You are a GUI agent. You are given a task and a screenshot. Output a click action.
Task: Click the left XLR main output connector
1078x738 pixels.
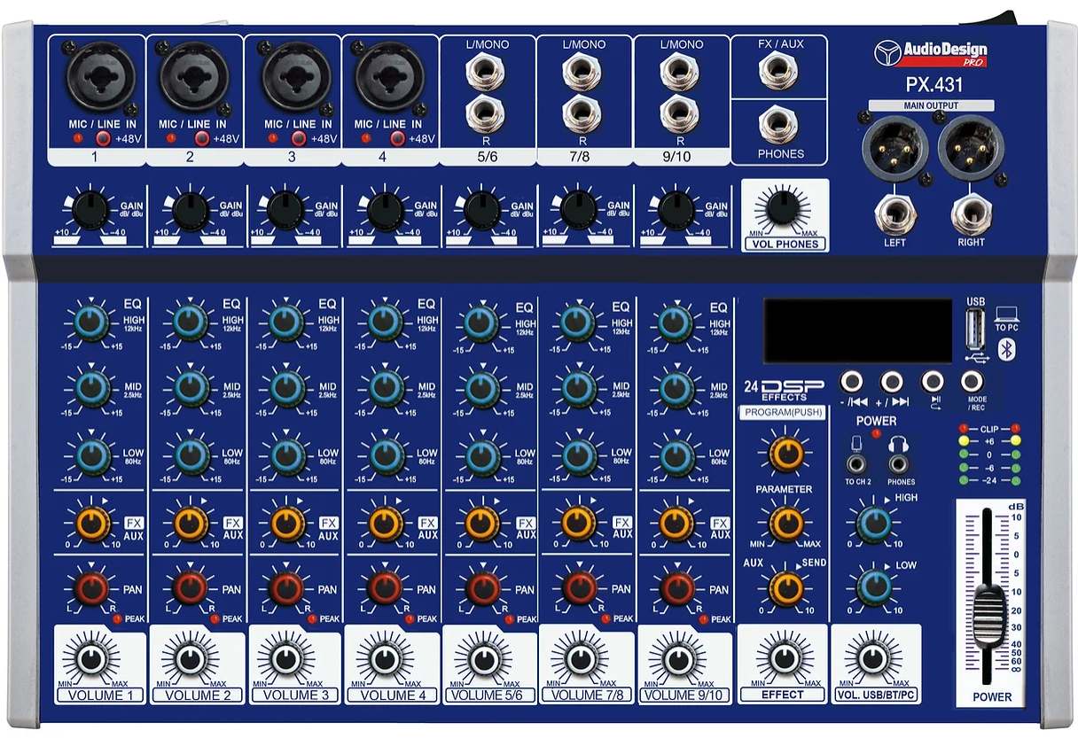pos(895,147)
